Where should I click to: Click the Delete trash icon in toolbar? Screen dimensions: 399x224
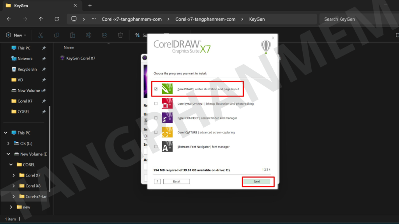pos(120,35)
